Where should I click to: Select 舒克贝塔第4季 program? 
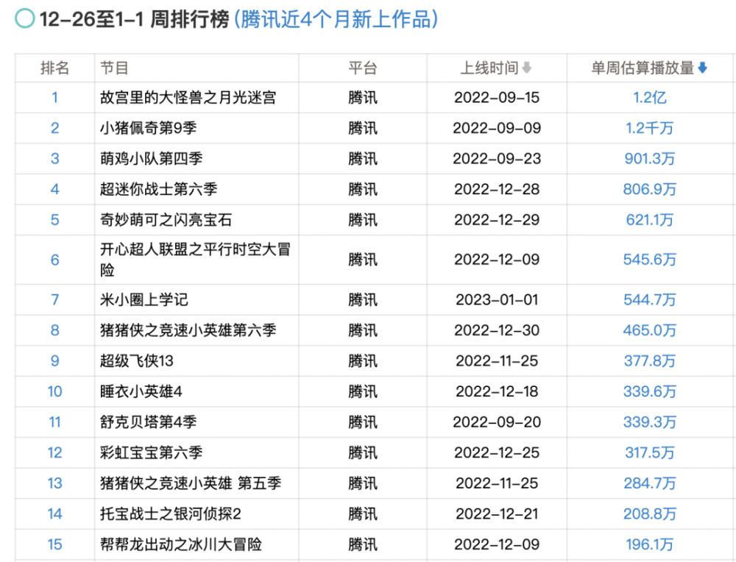click(149, 421)
